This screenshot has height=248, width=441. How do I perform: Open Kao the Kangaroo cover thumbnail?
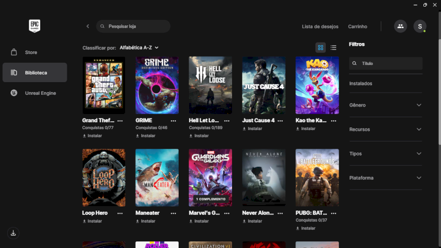(x=317, y=85)
